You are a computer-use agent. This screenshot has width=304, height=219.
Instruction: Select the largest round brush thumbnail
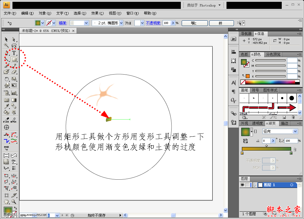click(292, 98)
